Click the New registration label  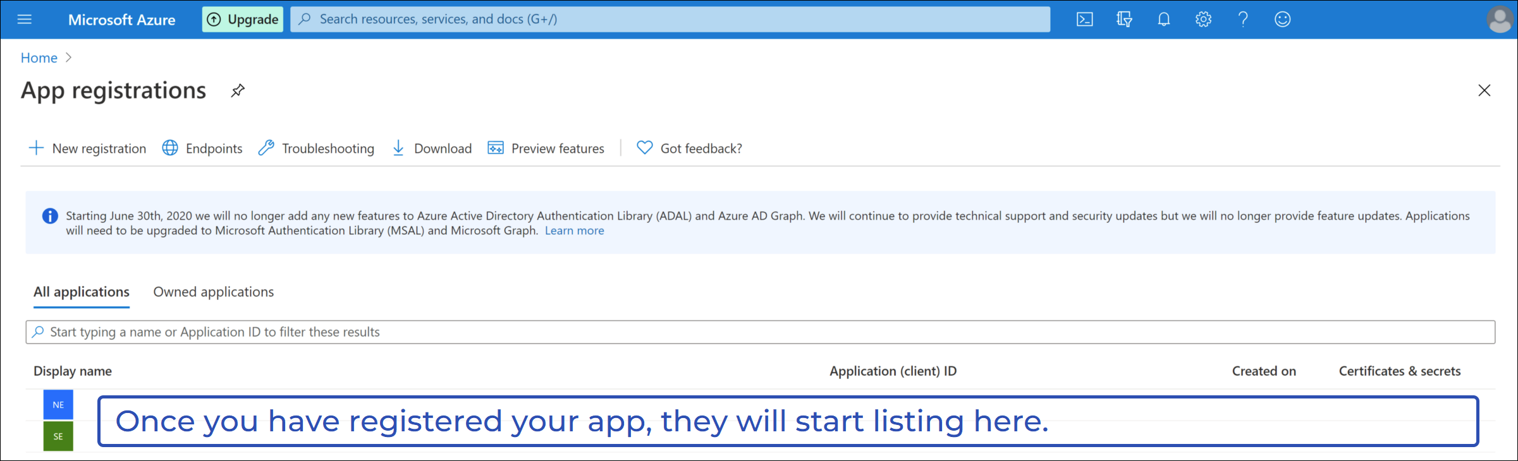tap(99, 148)
